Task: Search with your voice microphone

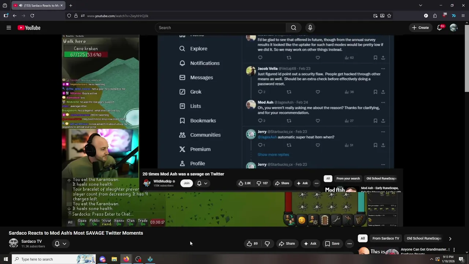Action: [x=310, y=27]
